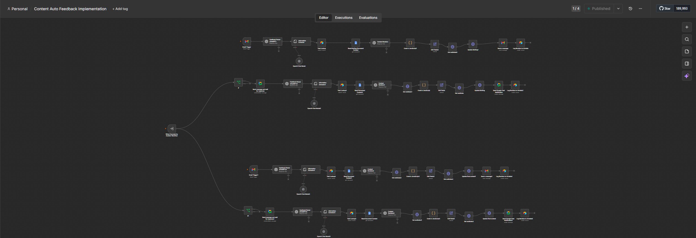696x238 pixels.
Task: Open the Get endindex4 node
Action: 448,174
